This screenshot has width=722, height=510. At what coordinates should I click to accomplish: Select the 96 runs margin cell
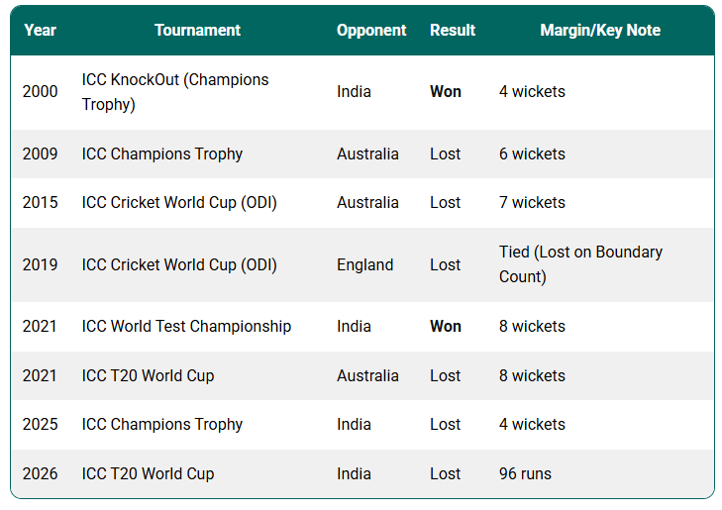pos(525,474)
